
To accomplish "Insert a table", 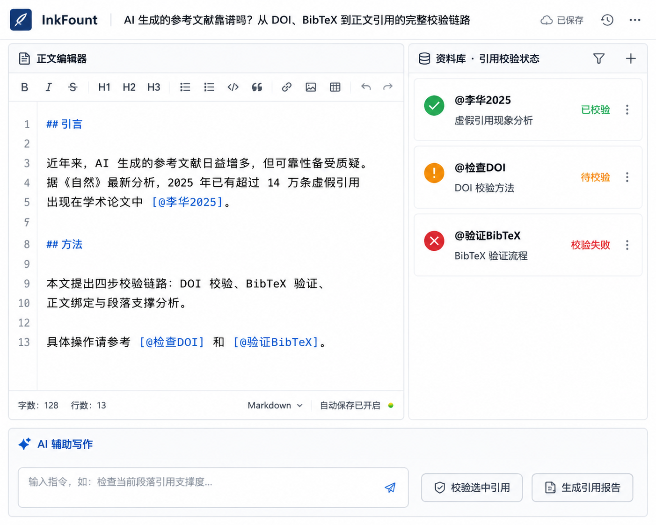I will 335,87.
